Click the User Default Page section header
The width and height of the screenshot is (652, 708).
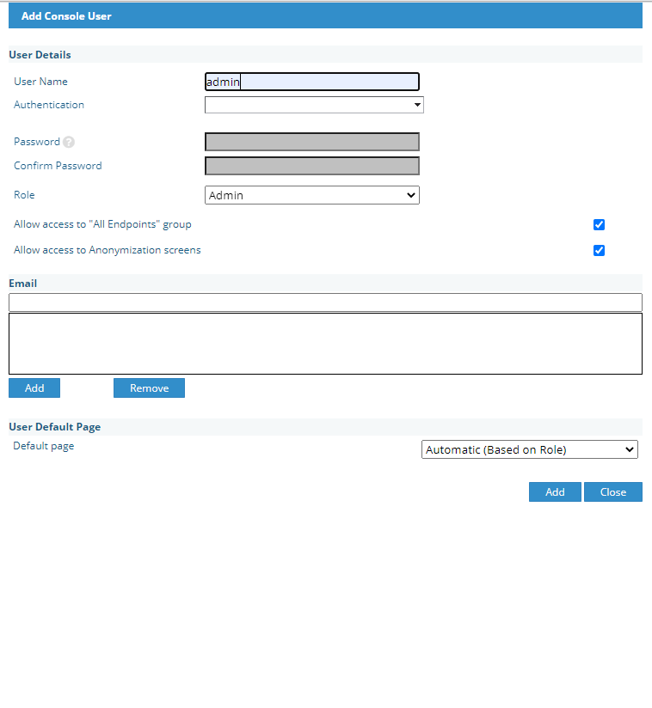pyautogui.click(x=54, y=427)
